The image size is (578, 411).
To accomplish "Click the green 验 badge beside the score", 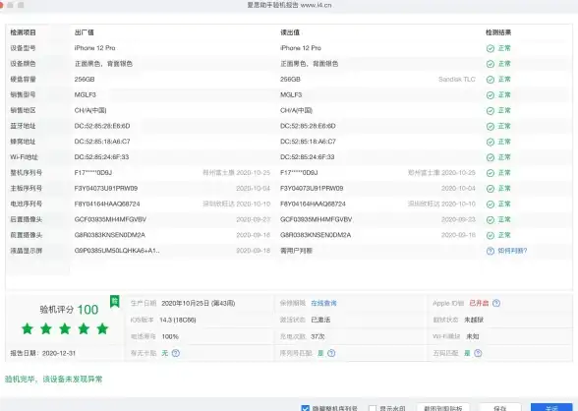I will 115,301.
